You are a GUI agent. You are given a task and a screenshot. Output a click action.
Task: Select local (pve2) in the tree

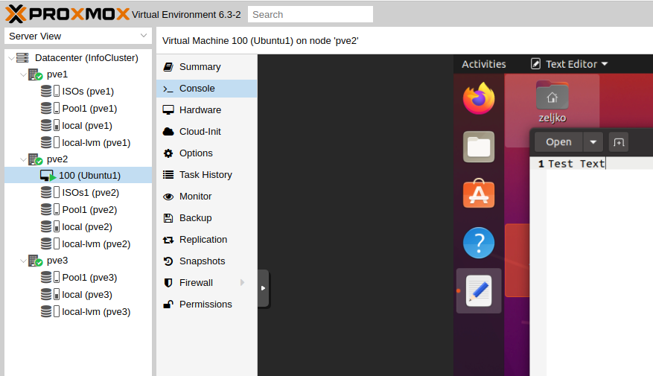[x=87, y=227]
